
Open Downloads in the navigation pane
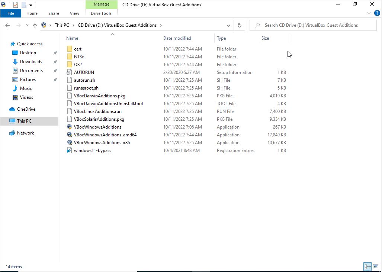pyautogui.click(x=31, y=62)
